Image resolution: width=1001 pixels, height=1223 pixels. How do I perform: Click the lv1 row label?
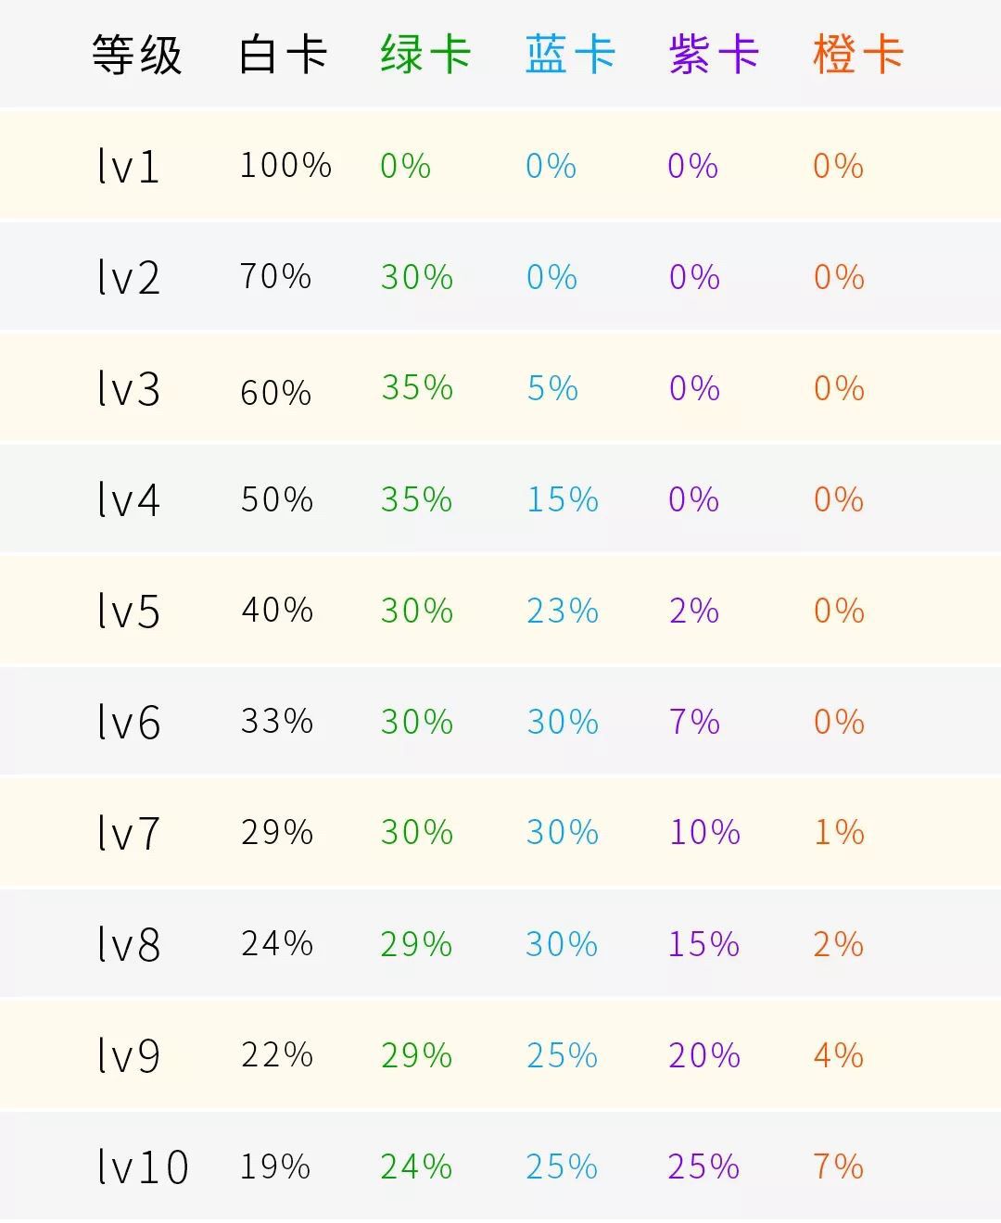coord(128,167)
